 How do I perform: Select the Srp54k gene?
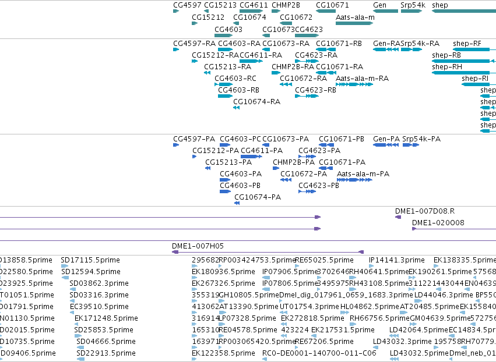click(411, 12)
